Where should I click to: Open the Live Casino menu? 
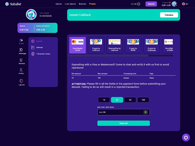(70, 4)
